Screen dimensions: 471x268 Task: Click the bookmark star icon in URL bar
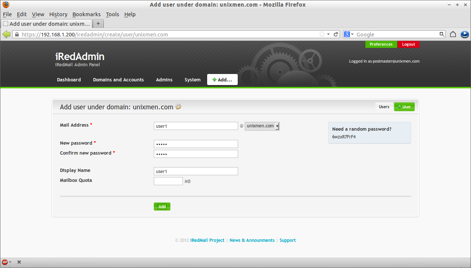click(x=322, y=34)
